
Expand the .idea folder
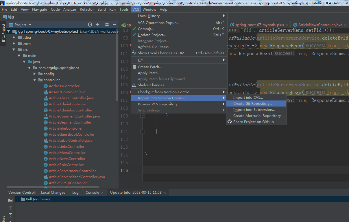tap(14, 38)
